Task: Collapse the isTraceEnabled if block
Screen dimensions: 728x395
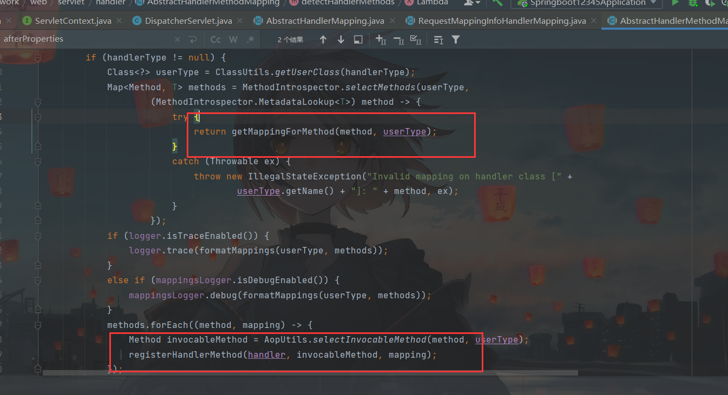Action: click(x=38, y=236)
